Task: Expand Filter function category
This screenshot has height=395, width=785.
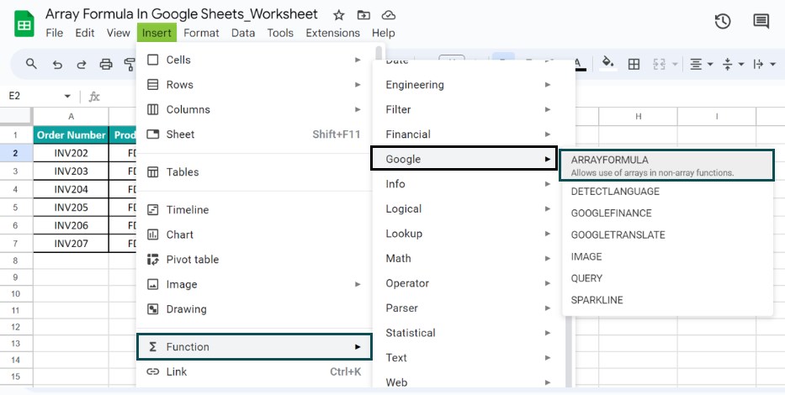Action: point(468,109)
